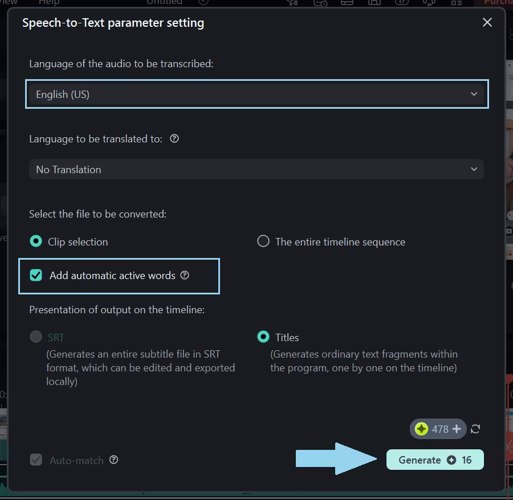Click the green AI credits star icon

(421, 429)
